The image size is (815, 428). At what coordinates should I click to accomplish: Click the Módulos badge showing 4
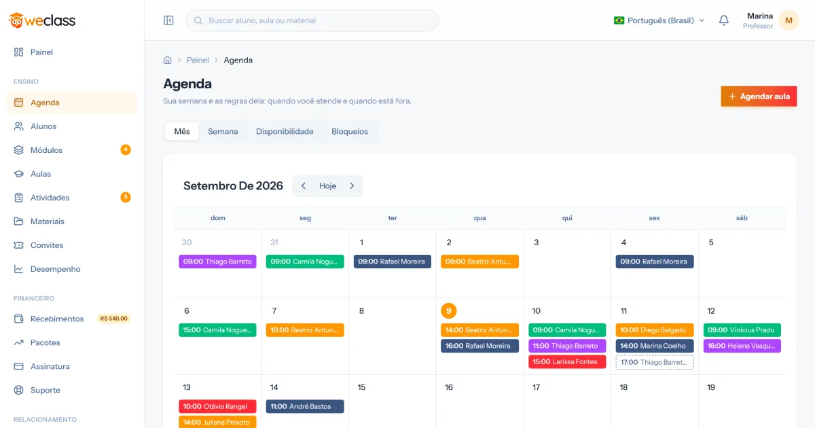click(x=126, y=149)
